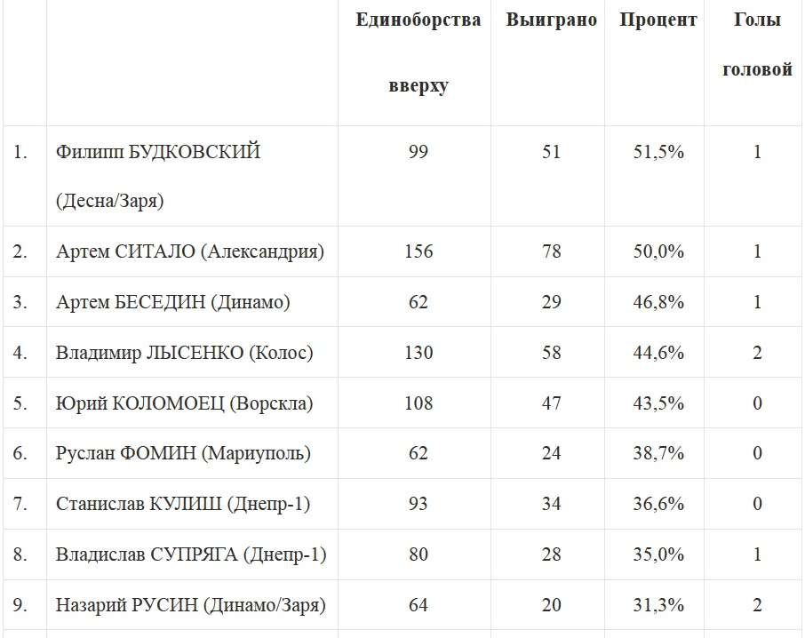
Task: Click the "Выиграно" column header
Action: [551, 20]
